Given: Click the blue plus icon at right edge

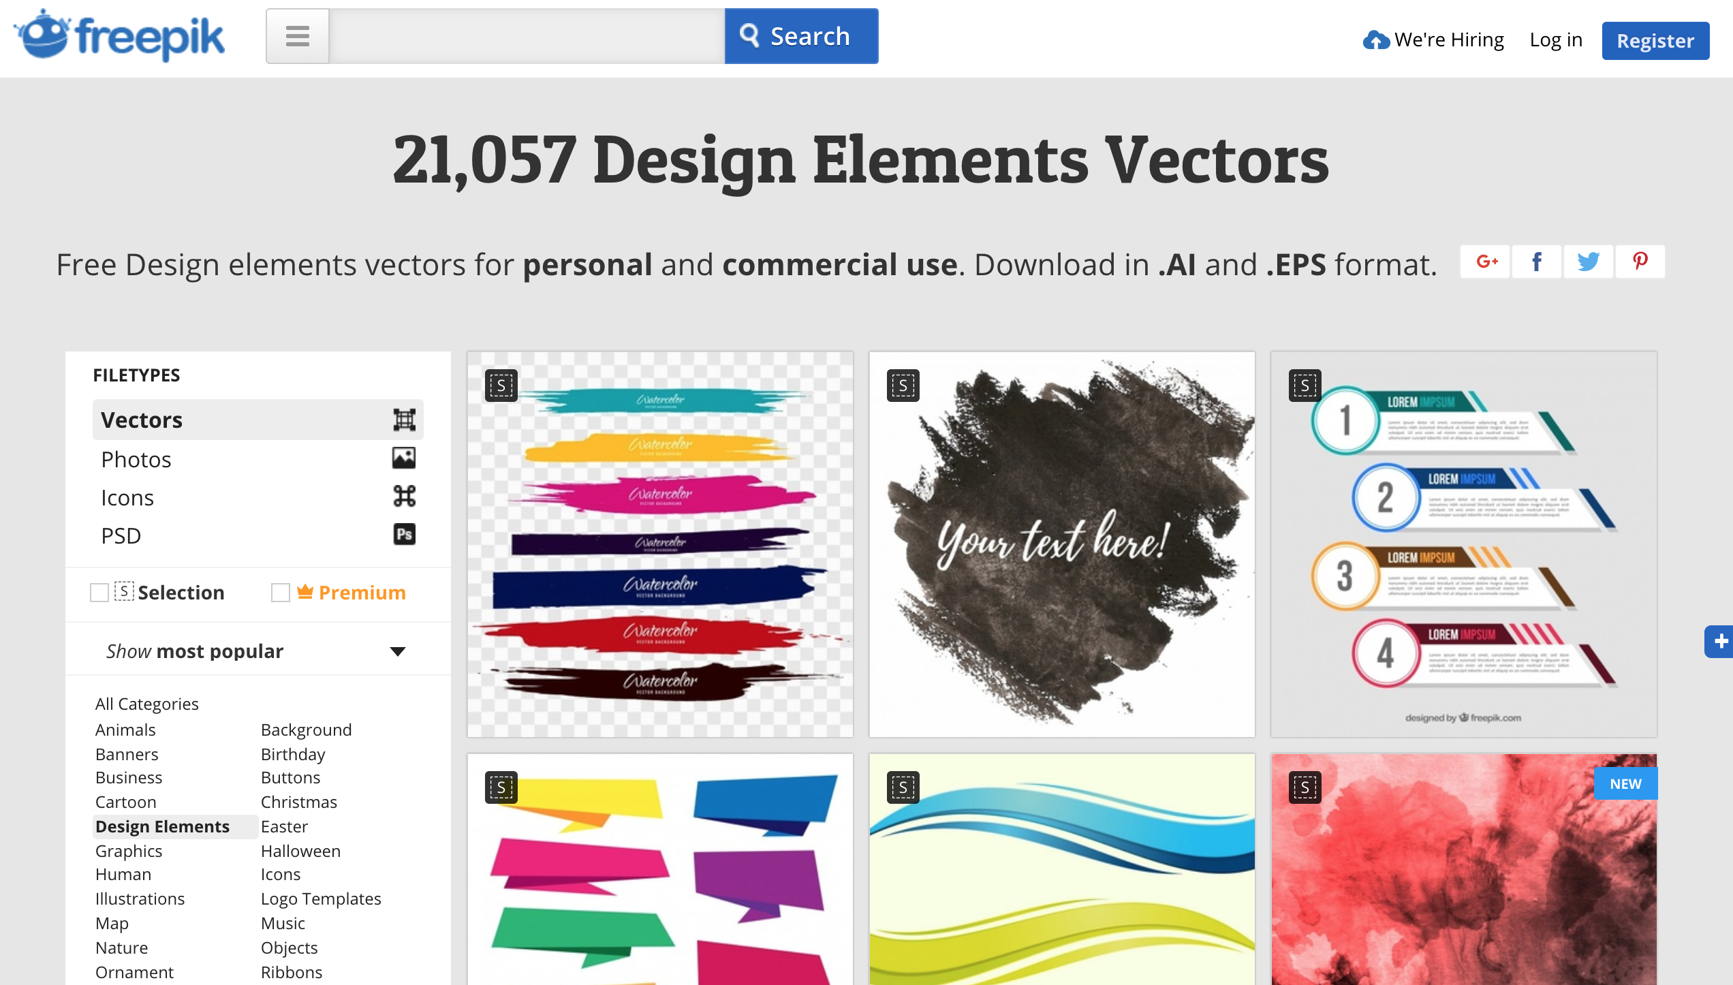Looking at the screenshot, I should click(1720, 641).
